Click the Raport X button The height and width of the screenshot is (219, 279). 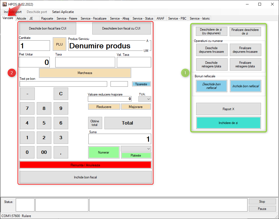coord(228,109)
